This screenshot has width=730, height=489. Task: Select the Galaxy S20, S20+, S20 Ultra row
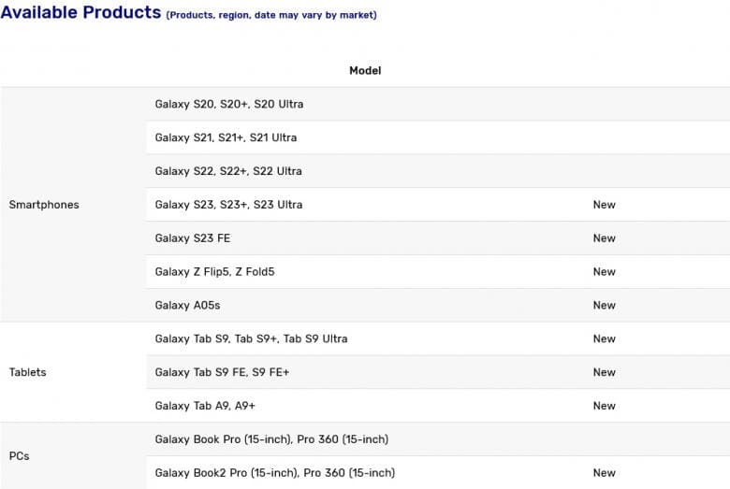point(229,104)
